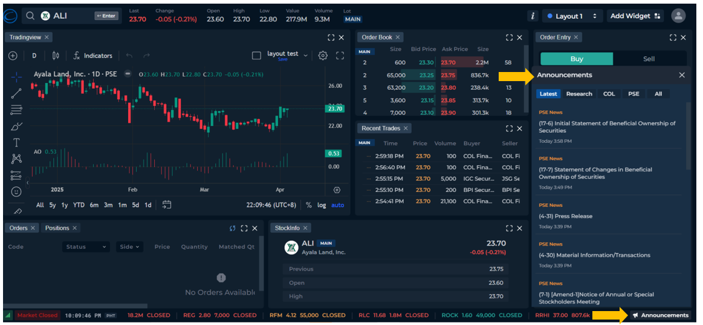Close the Announcements panel
The height and width of the screenshot is (325, 703).
click(682, 75)
